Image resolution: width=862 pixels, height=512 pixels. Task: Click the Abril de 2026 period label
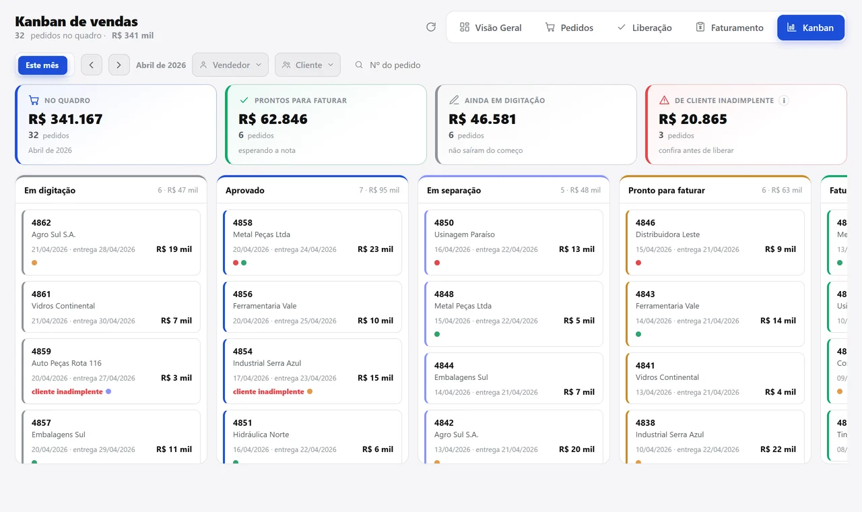(161, 65)
